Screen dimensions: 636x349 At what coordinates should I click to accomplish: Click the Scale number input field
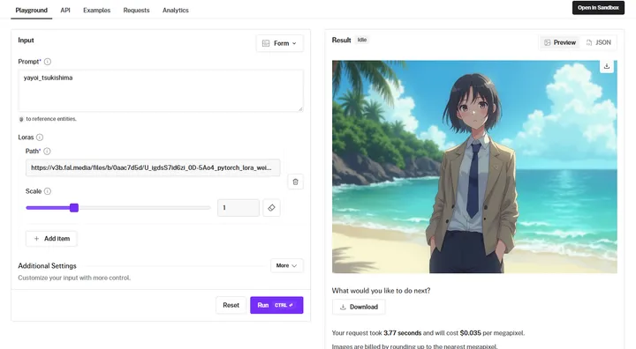[x=238, y=208]
